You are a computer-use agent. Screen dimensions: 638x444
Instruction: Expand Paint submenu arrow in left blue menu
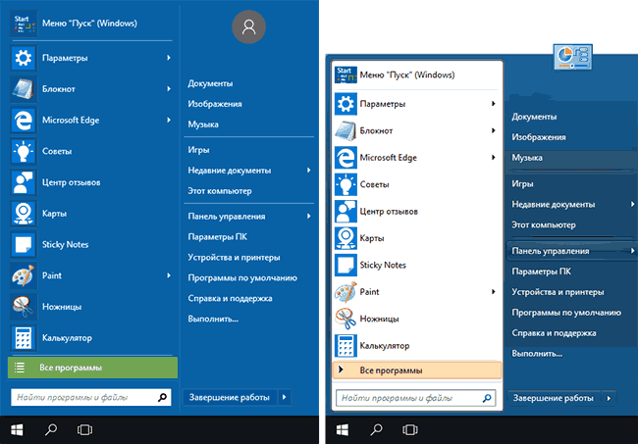point(169,275)
